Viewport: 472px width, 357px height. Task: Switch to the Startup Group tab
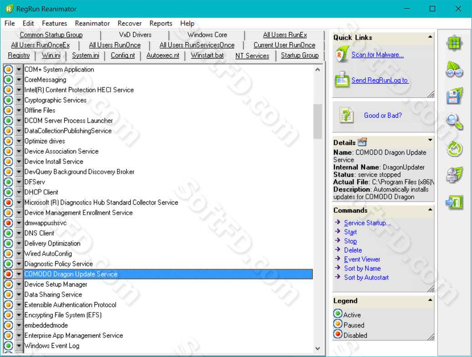tap(300, 55)
